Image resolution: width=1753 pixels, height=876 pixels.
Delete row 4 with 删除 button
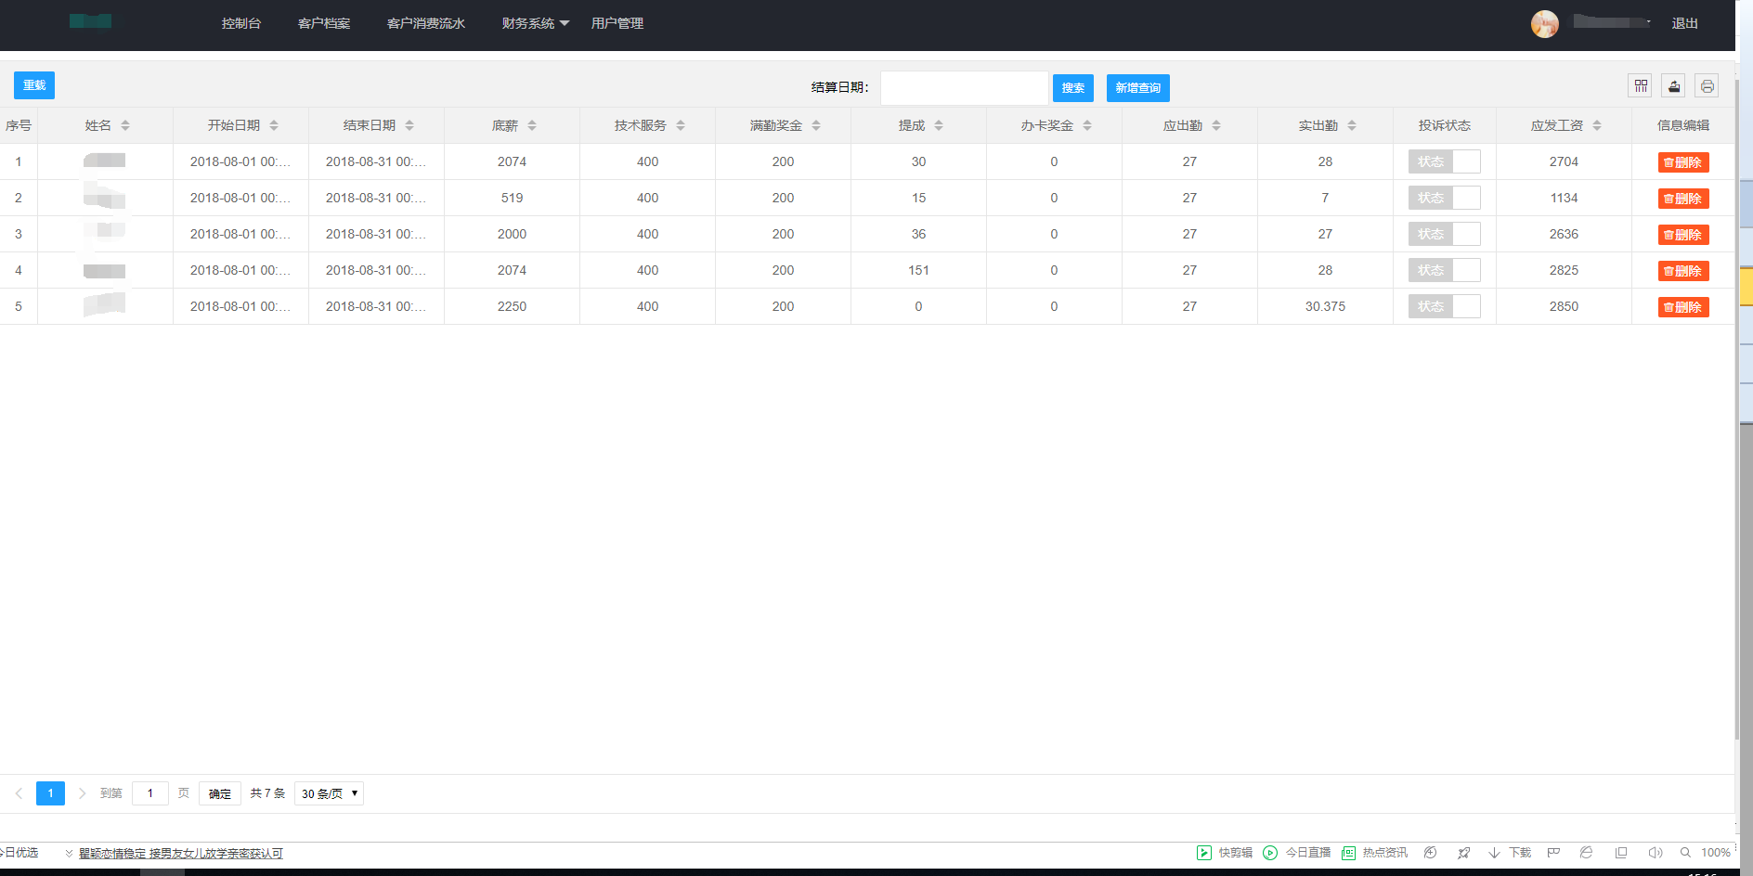click(x=1683, y=271)
